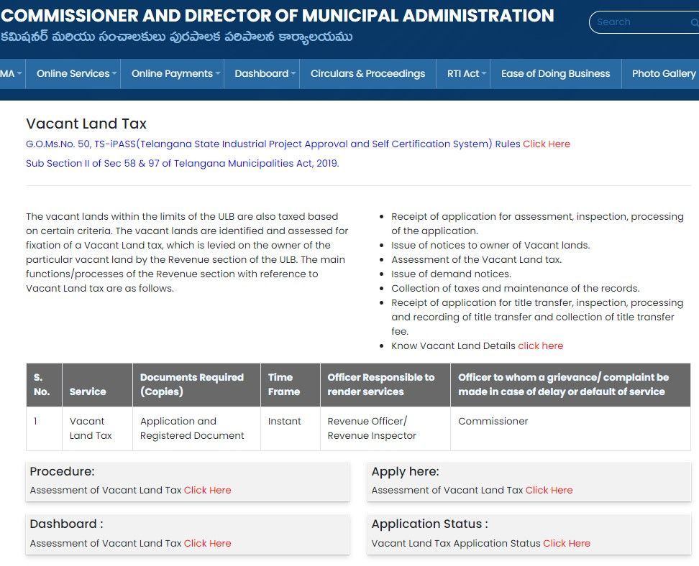Click 'Click Here' under Apply here section

[x=549, y=490]
